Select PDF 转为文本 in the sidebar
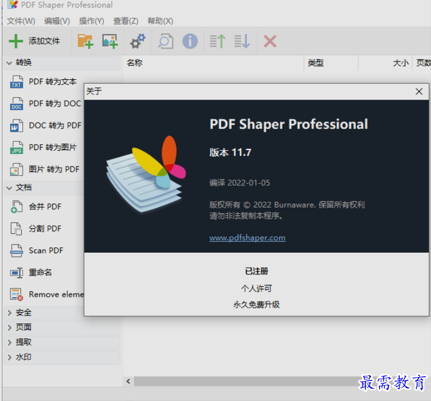The width and height of the screenshot is (431, 401). point(53,81)
